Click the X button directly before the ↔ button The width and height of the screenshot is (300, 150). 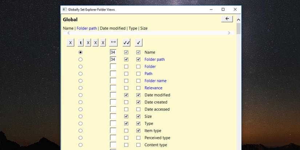tap(103, 42)
